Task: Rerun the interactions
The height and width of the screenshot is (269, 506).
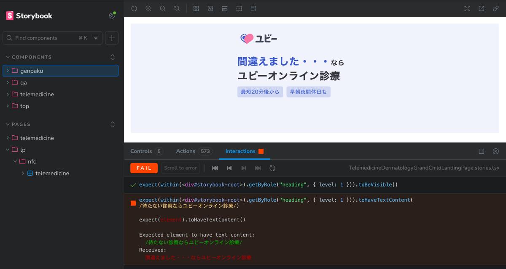Action: tap(272, 168)
